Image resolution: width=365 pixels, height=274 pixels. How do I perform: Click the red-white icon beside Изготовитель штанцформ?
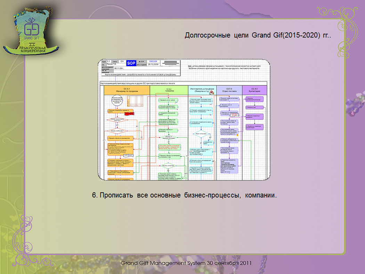tap(212, 92)
